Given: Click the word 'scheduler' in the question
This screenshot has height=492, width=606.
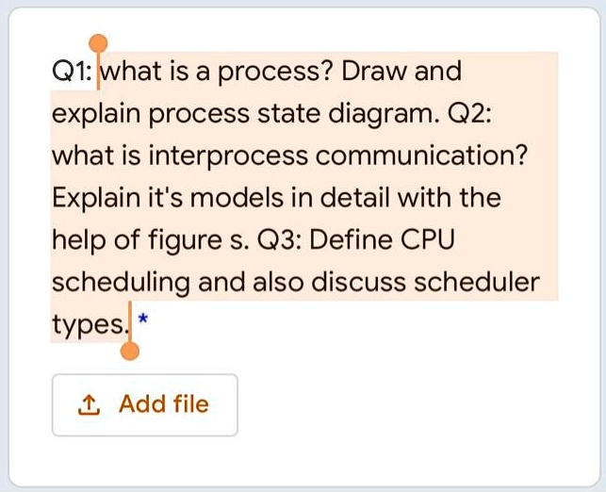Looking at the screenshot, I should (x=477, y=282).
